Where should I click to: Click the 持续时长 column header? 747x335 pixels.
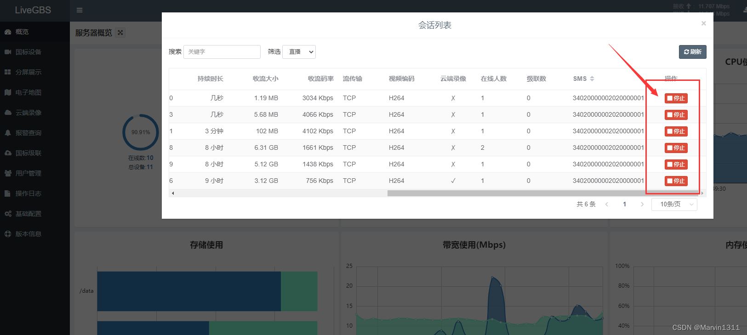coord(211,79)
